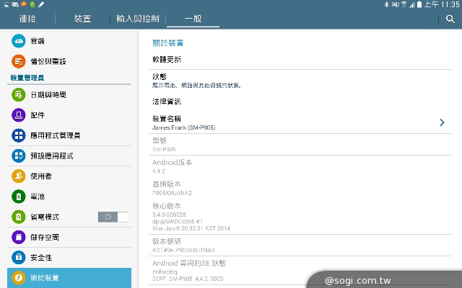Viewport: 462px width, 288px height.
Task: Open 軟體更新 software update
Action: click(167, 59)
